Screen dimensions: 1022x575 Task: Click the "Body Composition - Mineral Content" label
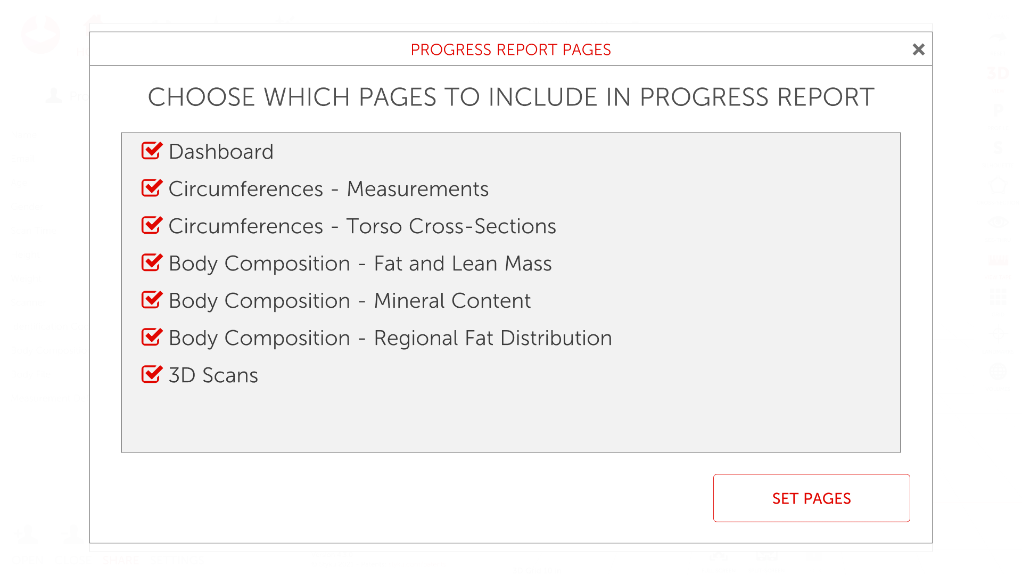[x=349, y=301]
